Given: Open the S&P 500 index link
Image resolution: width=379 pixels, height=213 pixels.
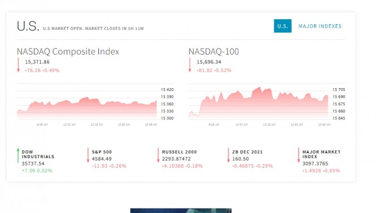Looking at the screenshot, I should (x=102, y=152).
